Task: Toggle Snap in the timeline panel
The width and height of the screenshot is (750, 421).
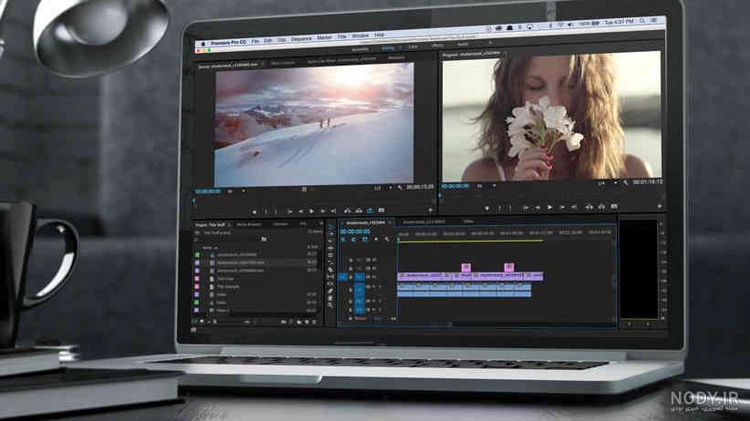Action: [354, 239]
